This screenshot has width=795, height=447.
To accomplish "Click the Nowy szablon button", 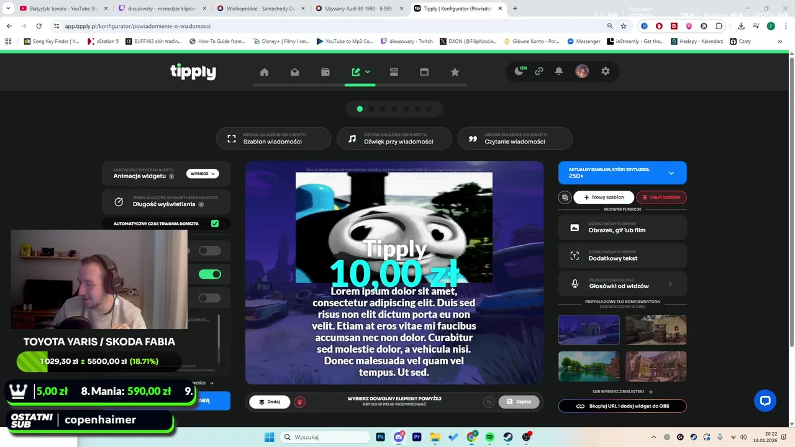I will [x=604, y=197].
